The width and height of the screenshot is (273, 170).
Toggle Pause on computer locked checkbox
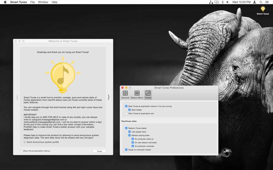point(126,150)
